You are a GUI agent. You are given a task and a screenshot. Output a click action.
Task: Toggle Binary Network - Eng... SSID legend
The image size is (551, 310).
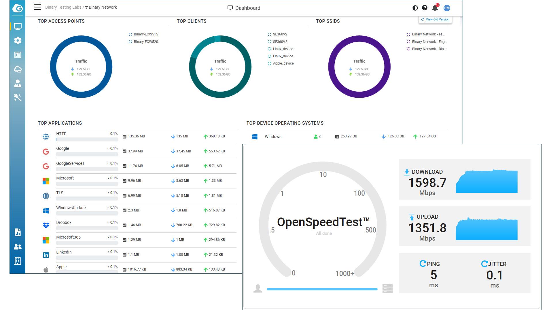click(x=427, y=42)
